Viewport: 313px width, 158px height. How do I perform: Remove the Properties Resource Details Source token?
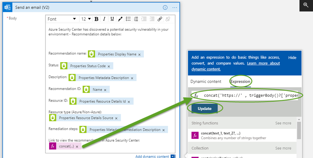coord(116,118)
